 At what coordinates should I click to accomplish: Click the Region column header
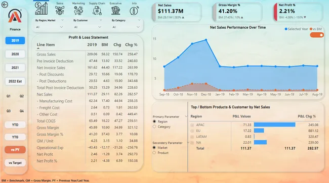click(196, 116)
